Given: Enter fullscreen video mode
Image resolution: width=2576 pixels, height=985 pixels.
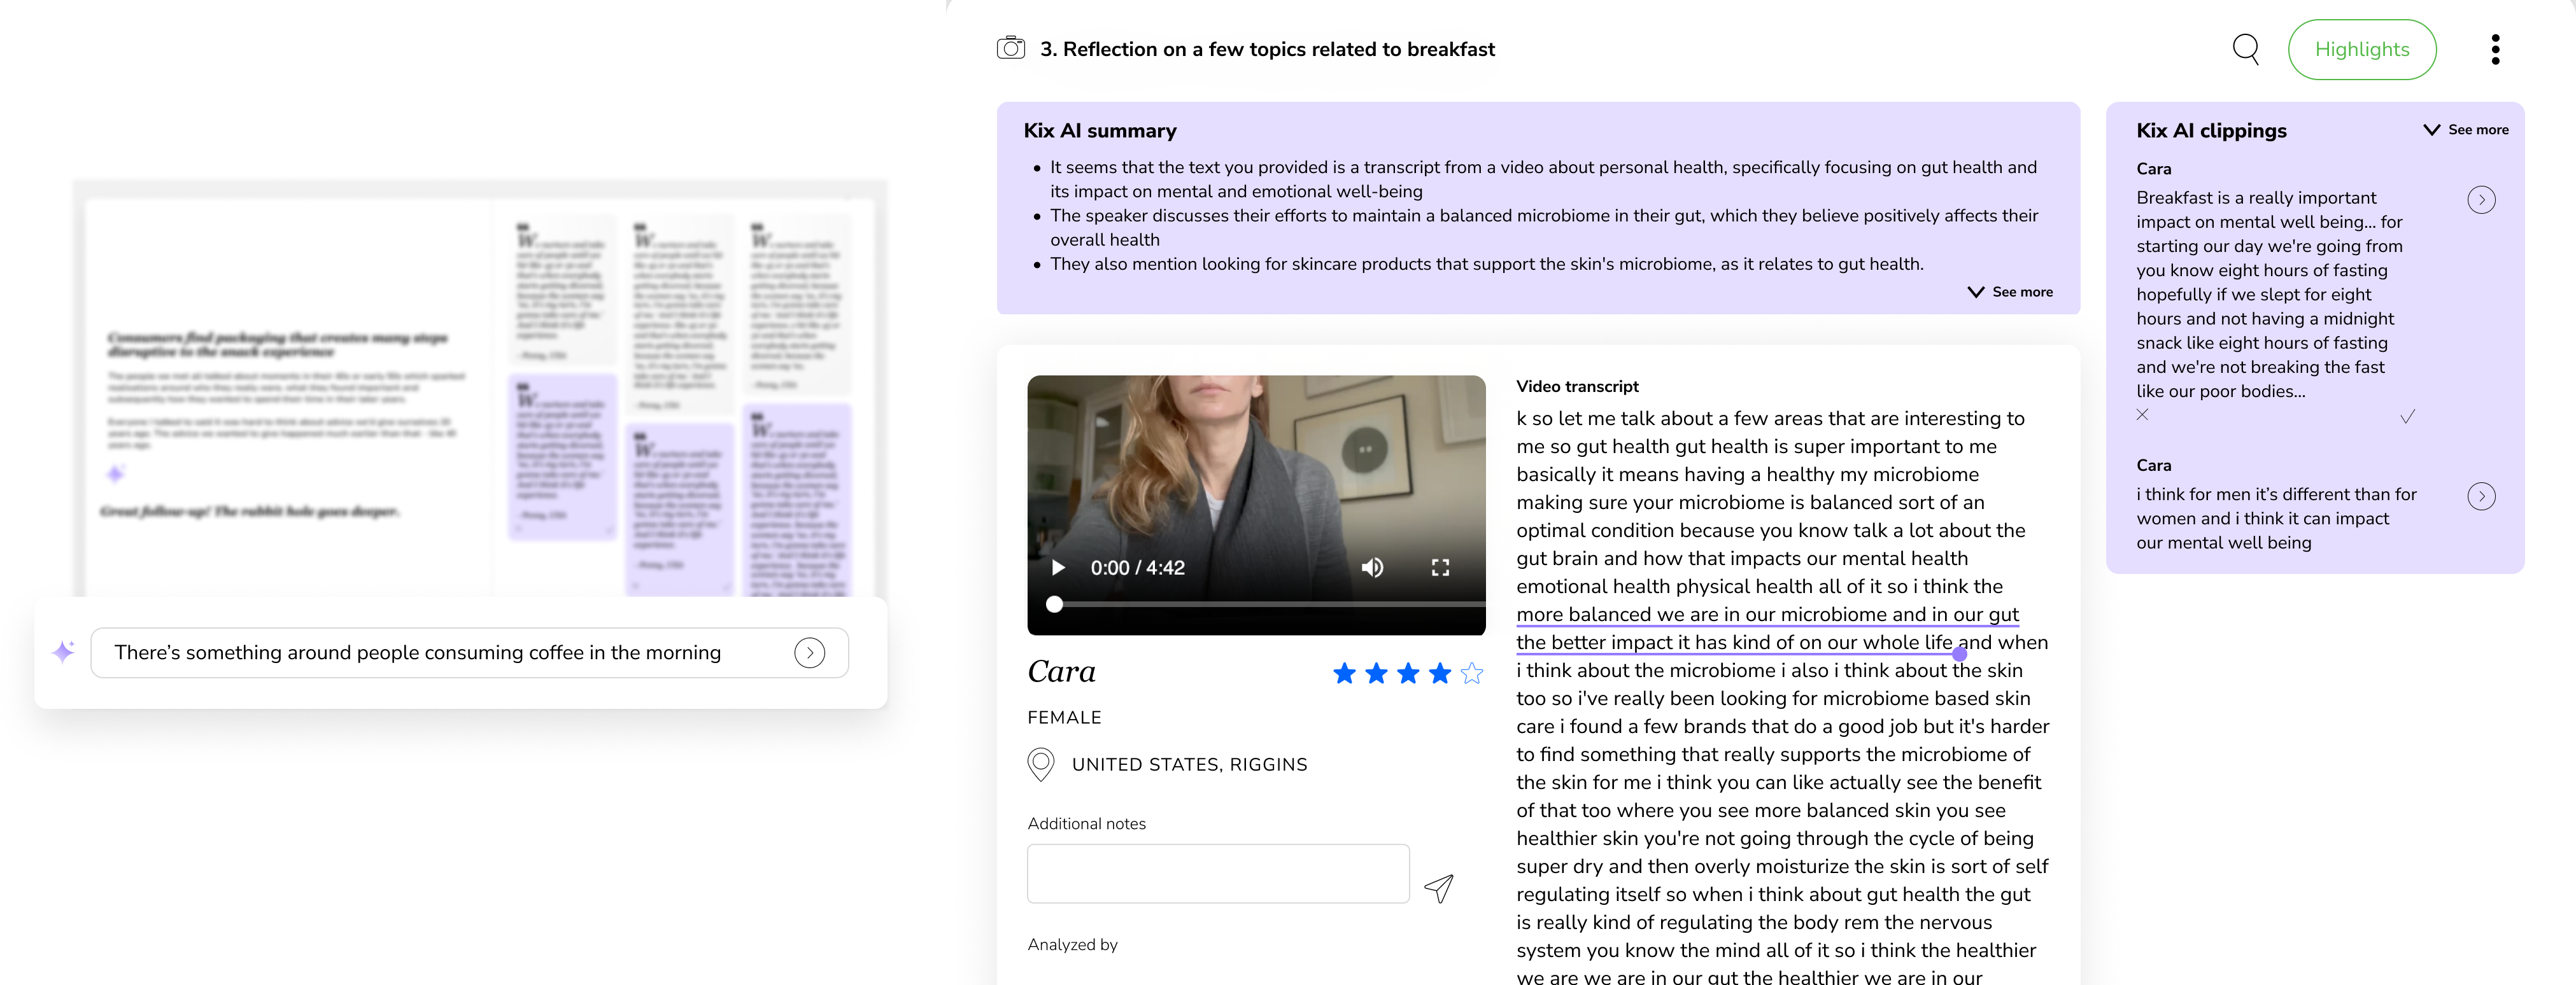Looking at the screenshot, I should (x=1440, y=568).
